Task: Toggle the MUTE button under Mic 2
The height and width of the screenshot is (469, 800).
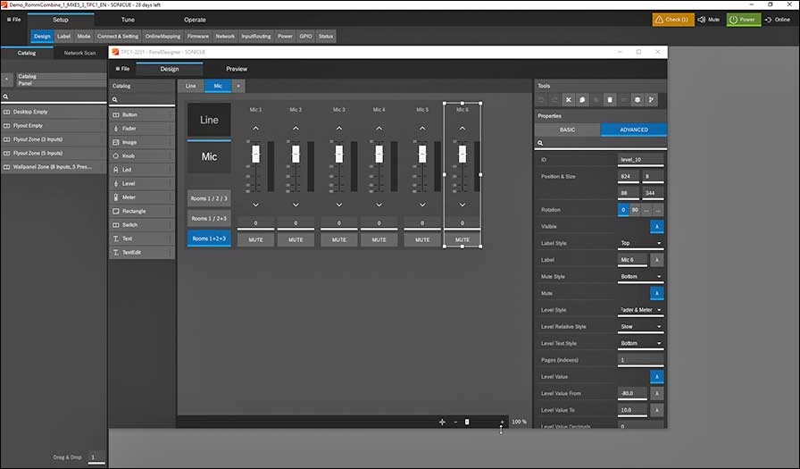Action: (296, 239)
